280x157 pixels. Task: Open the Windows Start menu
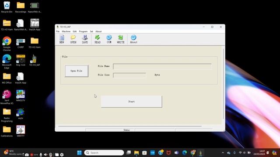pyautogui.click(x=79, y=153)
